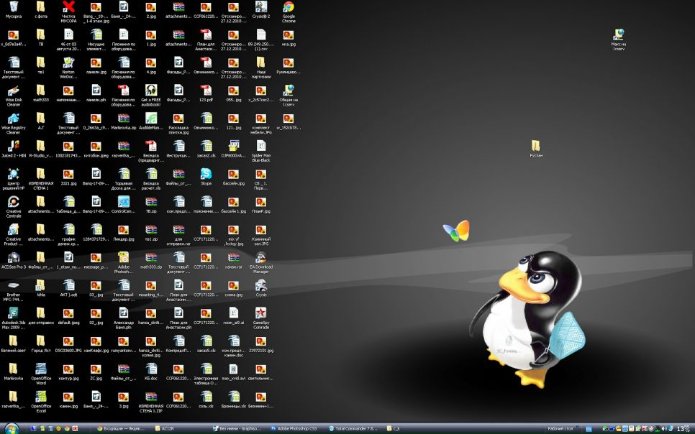Screen dimensions: 695x434
Task: Select the GameSpy Comrade icon
Action: tap(261, 318)
